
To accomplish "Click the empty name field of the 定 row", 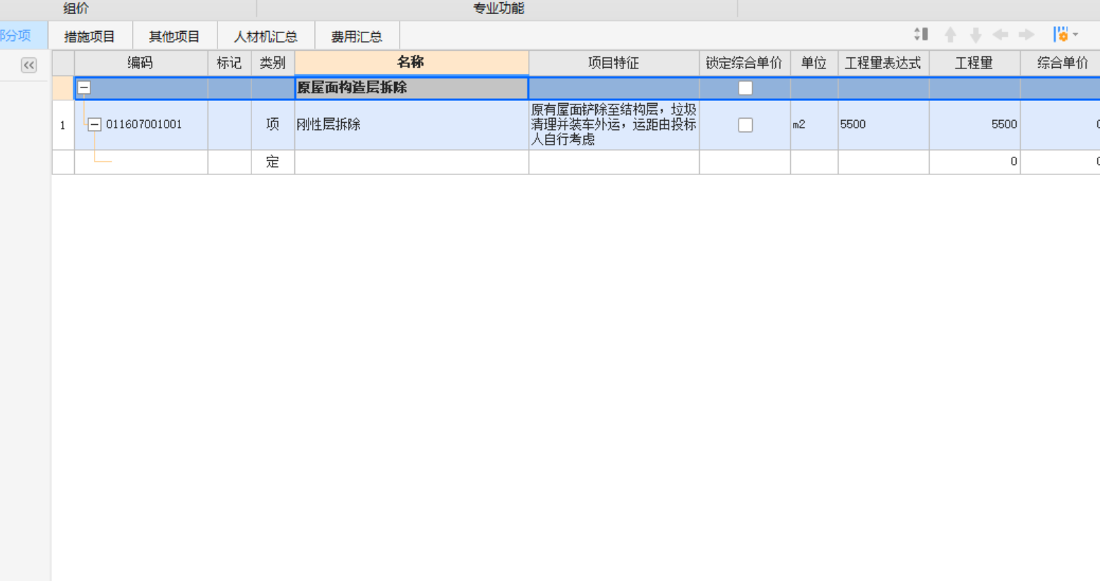I will [411, 162].
